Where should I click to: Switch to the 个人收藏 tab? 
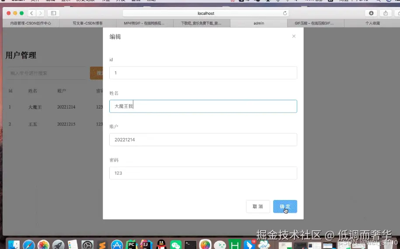(x=372, y=23)
